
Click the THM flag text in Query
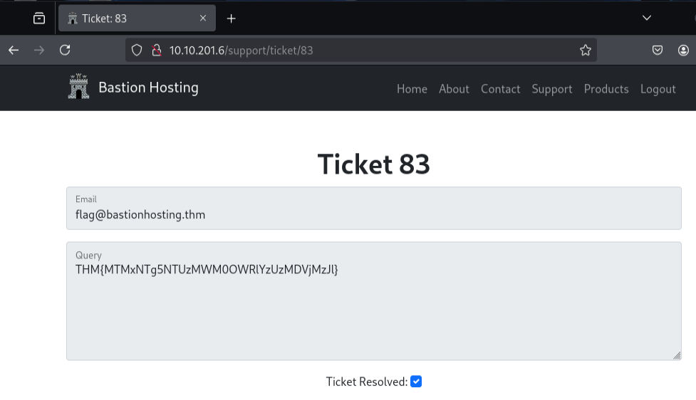pos(207,270)
